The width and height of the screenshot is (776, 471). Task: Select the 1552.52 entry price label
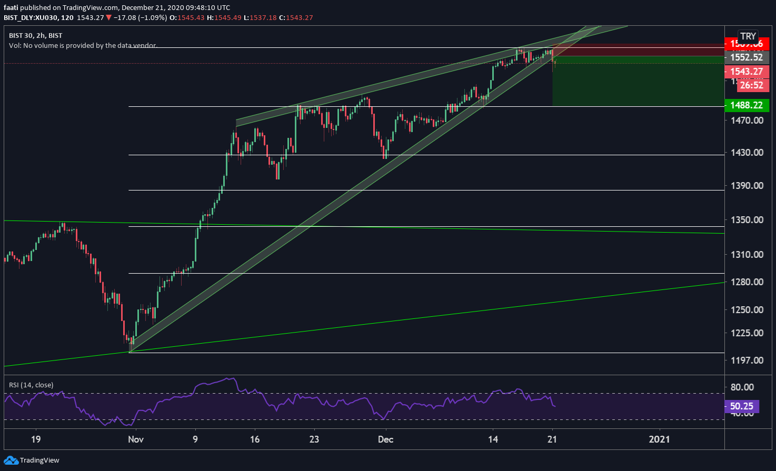coord(747,57)
